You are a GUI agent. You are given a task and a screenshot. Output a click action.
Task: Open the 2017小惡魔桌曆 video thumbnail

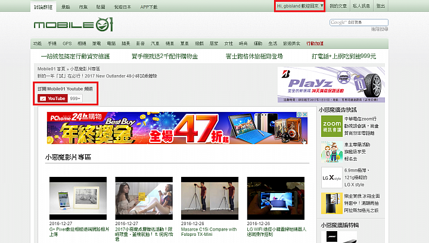click(144, 198)
